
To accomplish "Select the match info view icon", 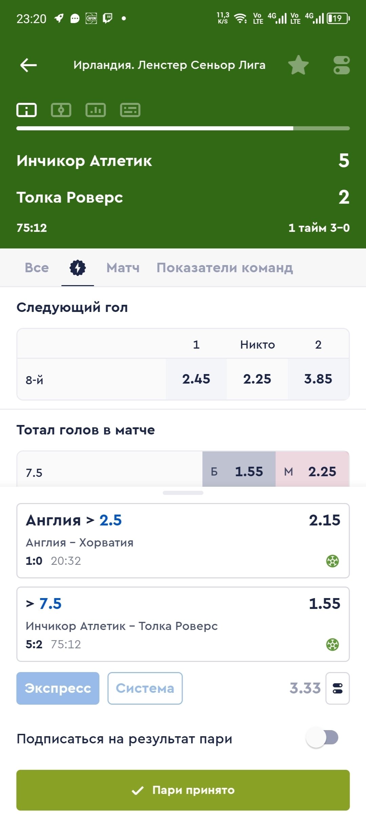I will point(26,110).
